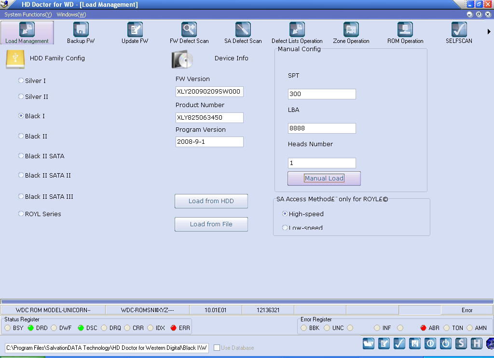Select the Silver I HDD family
The width and height of the screenshot is (494, 358).
click(21, 81)
